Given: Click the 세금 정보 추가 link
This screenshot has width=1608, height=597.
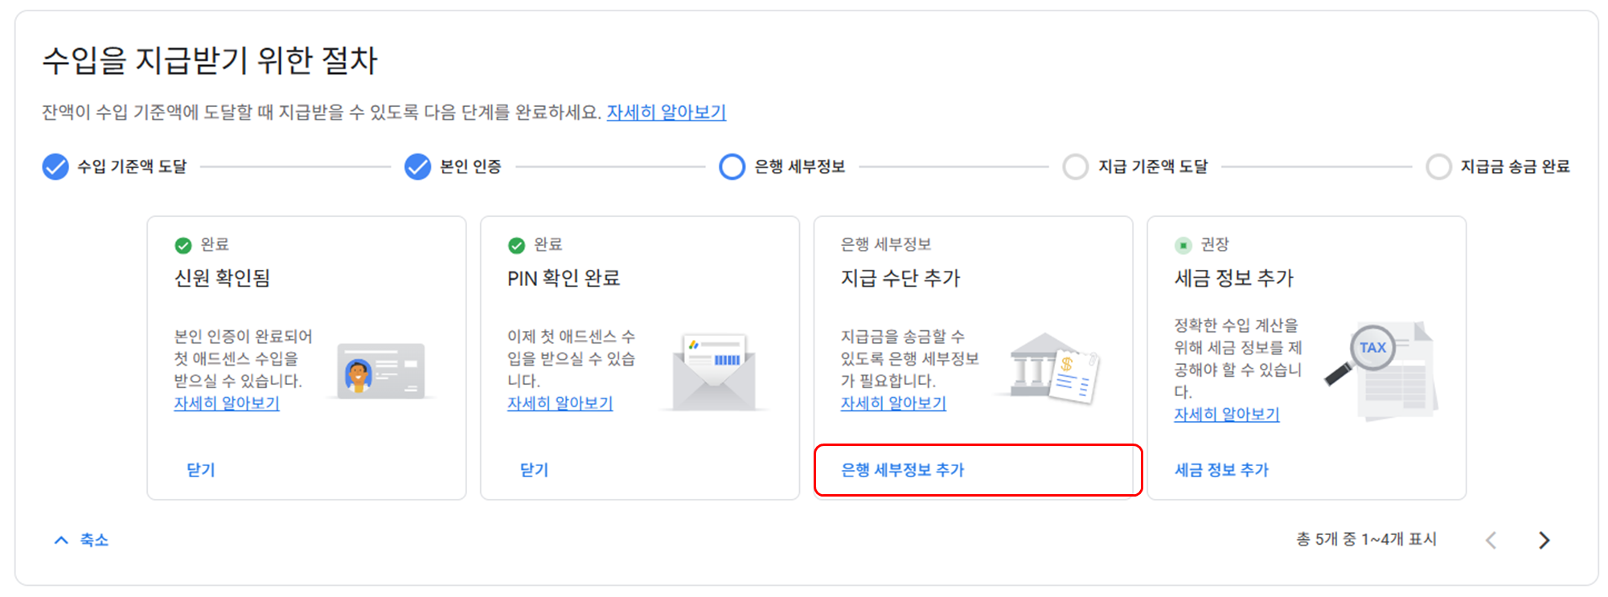Looking at the screenshot, I should pos(1220,470).
